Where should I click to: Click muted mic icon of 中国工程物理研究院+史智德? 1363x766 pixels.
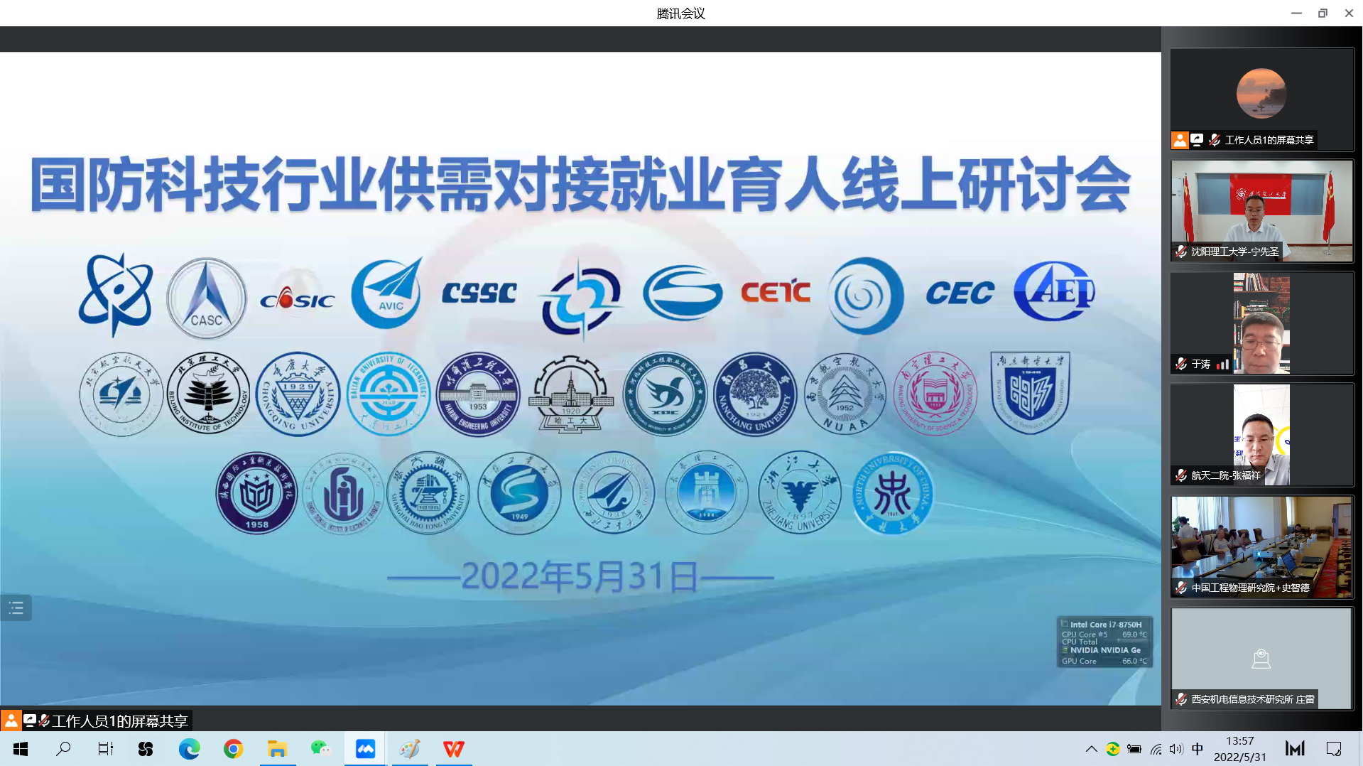tap(1181, 588)
